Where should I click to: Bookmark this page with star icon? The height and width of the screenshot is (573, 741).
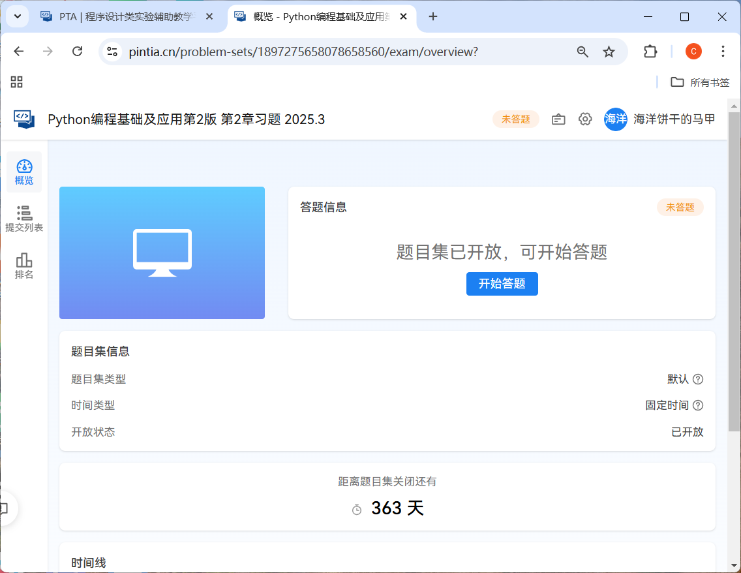[x=609, y=52]
